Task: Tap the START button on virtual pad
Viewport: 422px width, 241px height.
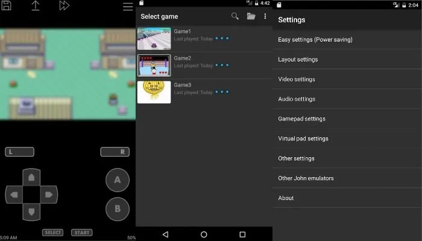Action: [82, 233]
